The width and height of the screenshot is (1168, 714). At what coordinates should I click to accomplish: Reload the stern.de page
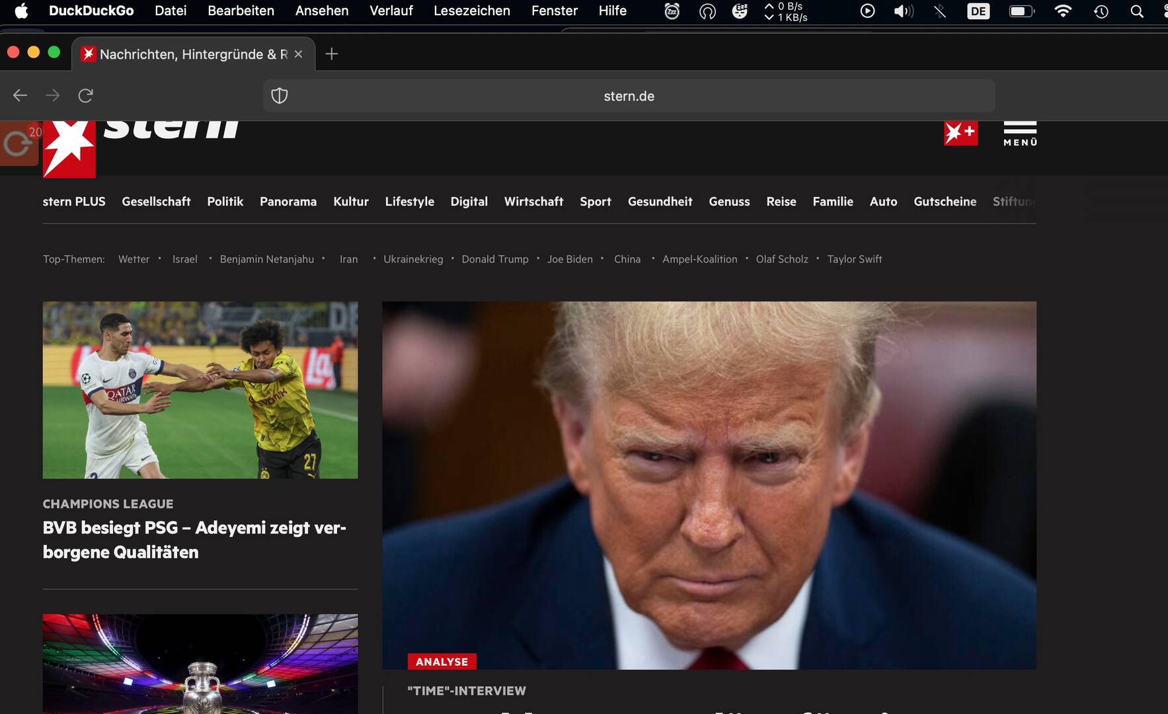click(x=85, y=96)
